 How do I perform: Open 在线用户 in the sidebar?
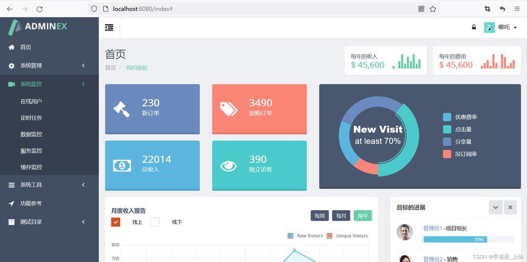31,101
